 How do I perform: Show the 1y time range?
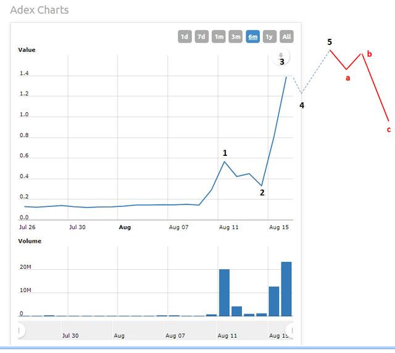(269, 36)
